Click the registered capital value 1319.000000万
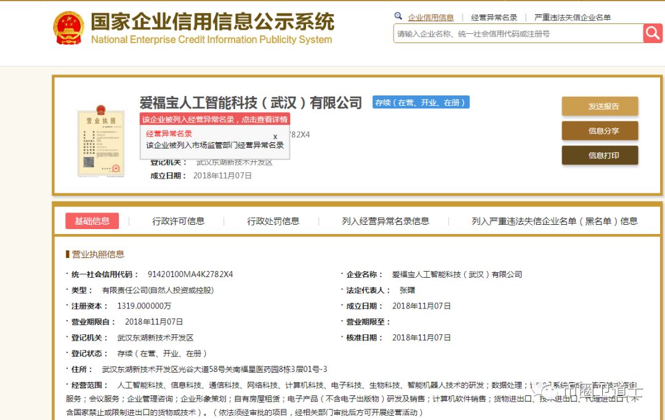The height and width of the screenshot is (420, 665). coord(143,306)
